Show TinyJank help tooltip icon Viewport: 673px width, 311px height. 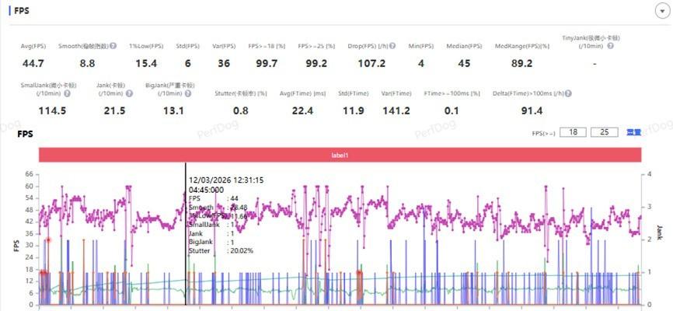(x=610, y=47)
